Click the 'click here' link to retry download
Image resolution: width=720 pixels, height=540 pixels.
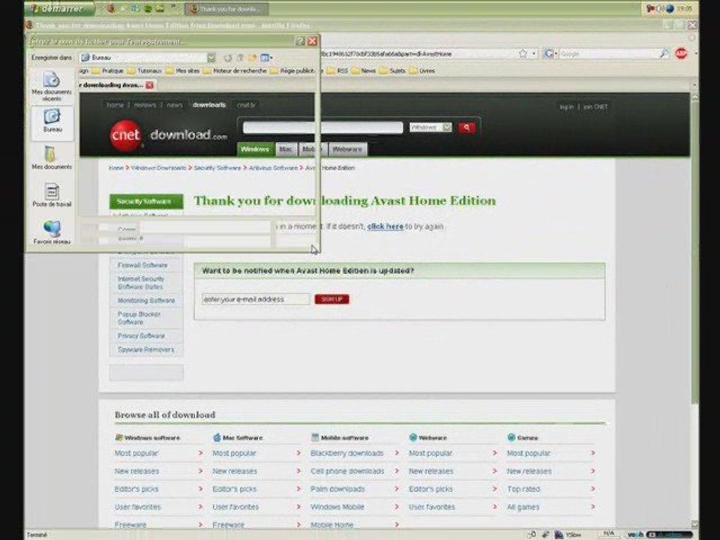tap(385, 226)
